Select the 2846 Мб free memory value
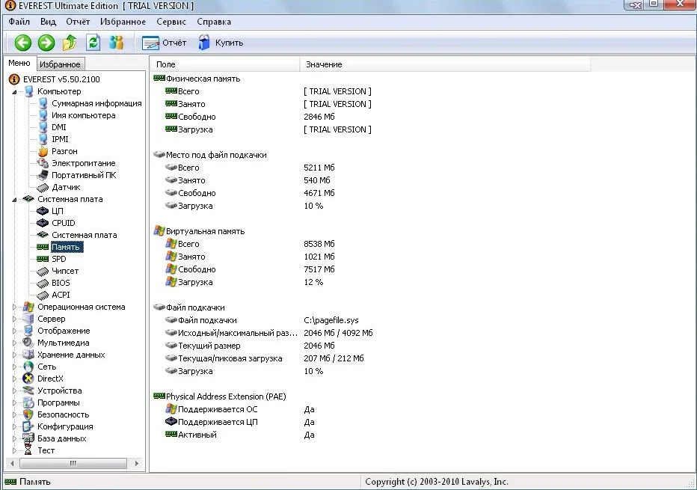 pyautogui.click(x=319, y=117)
